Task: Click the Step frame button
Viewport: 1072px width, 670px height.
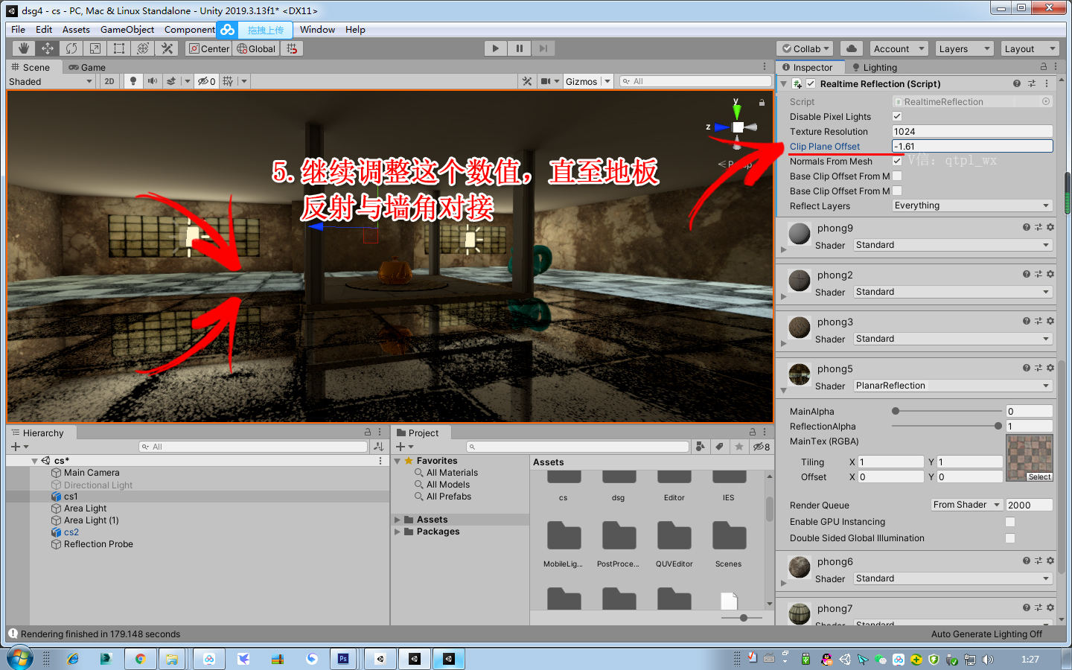Action: click(543, 48)
